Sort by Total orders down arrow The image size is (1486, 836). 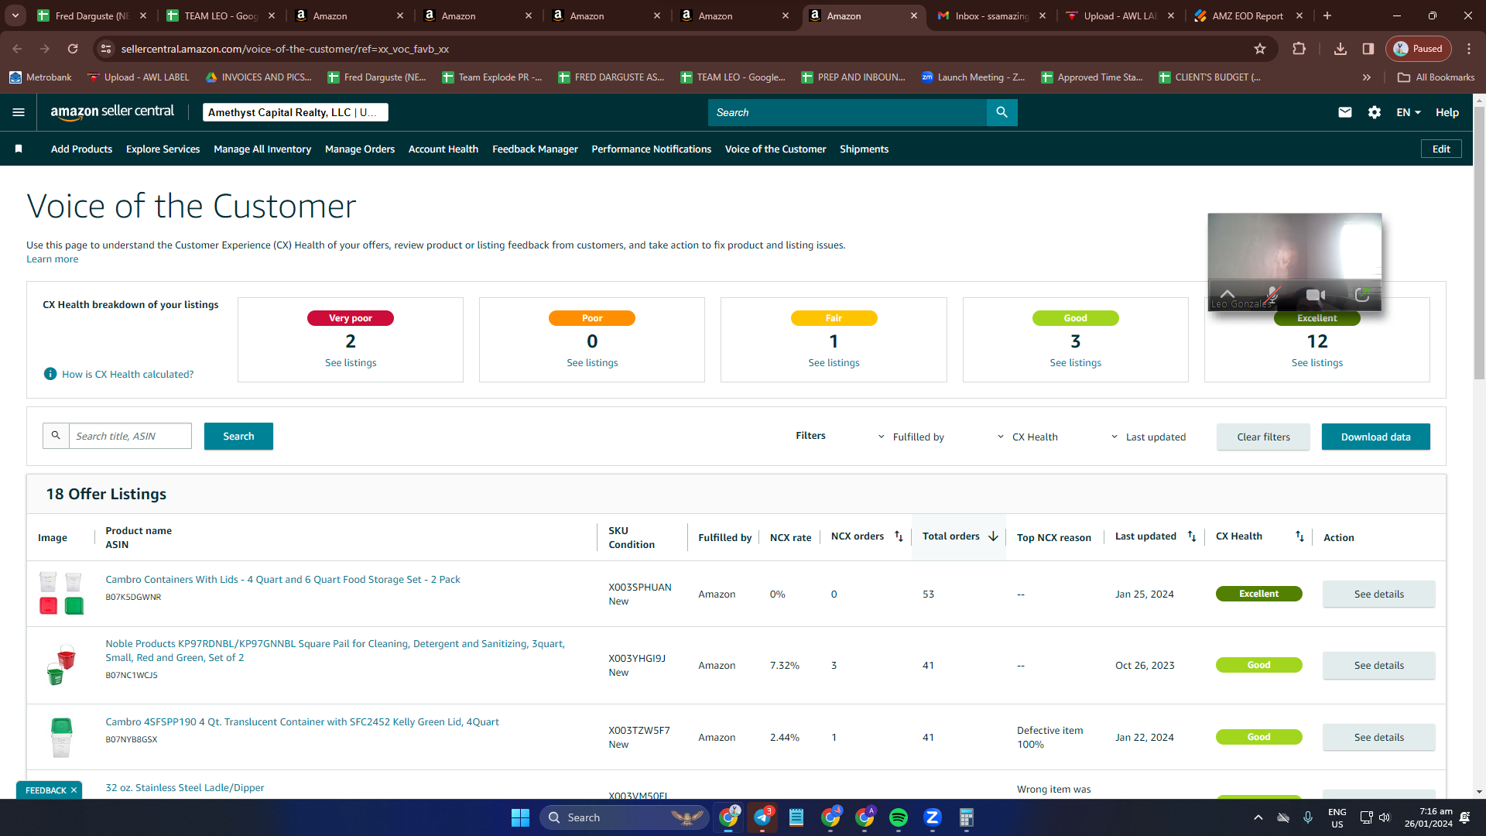click(x=993, y=536)
